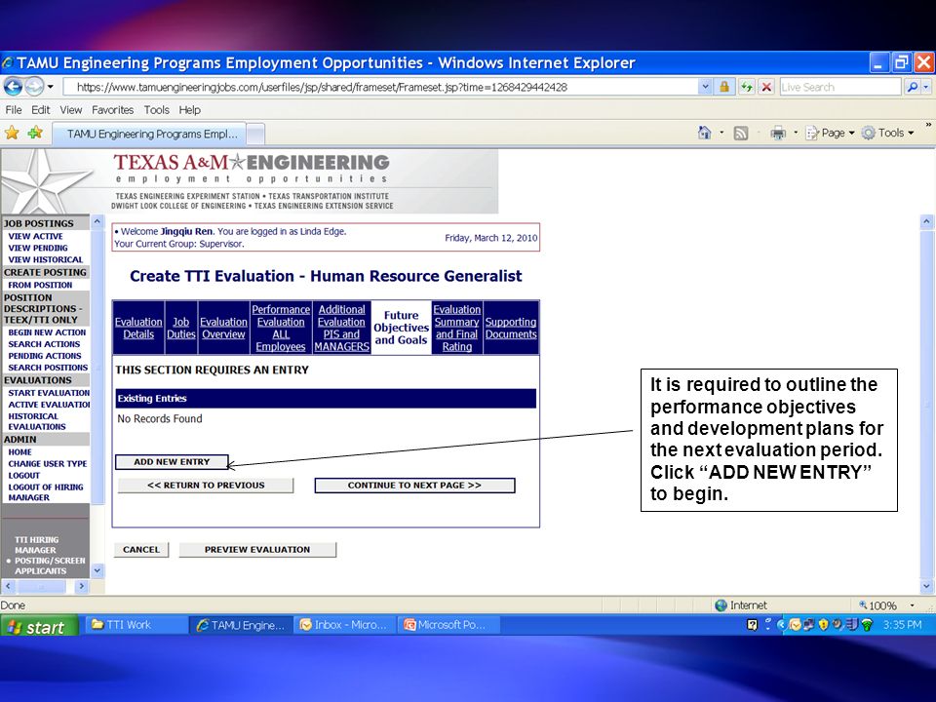Click the Home page icon in toolbar
The height and width of the screenshot is (702, 936).
click(704, 133)
